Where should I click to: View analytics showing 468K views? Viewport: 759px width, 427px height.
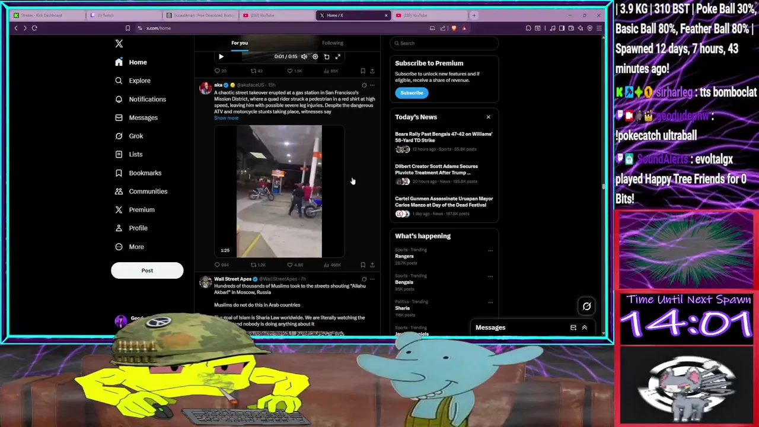[x=332, y=265]
